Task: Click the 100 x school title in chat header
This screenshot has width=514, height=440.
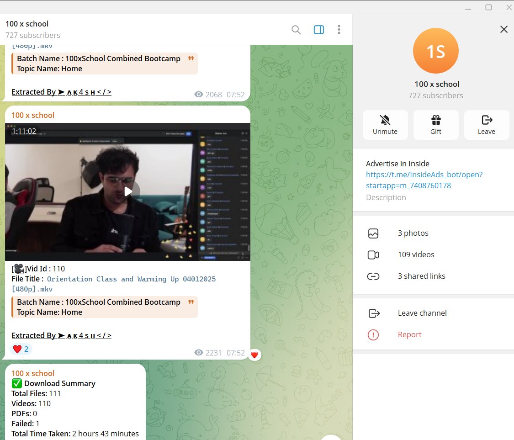Action: tap(27, 24)
